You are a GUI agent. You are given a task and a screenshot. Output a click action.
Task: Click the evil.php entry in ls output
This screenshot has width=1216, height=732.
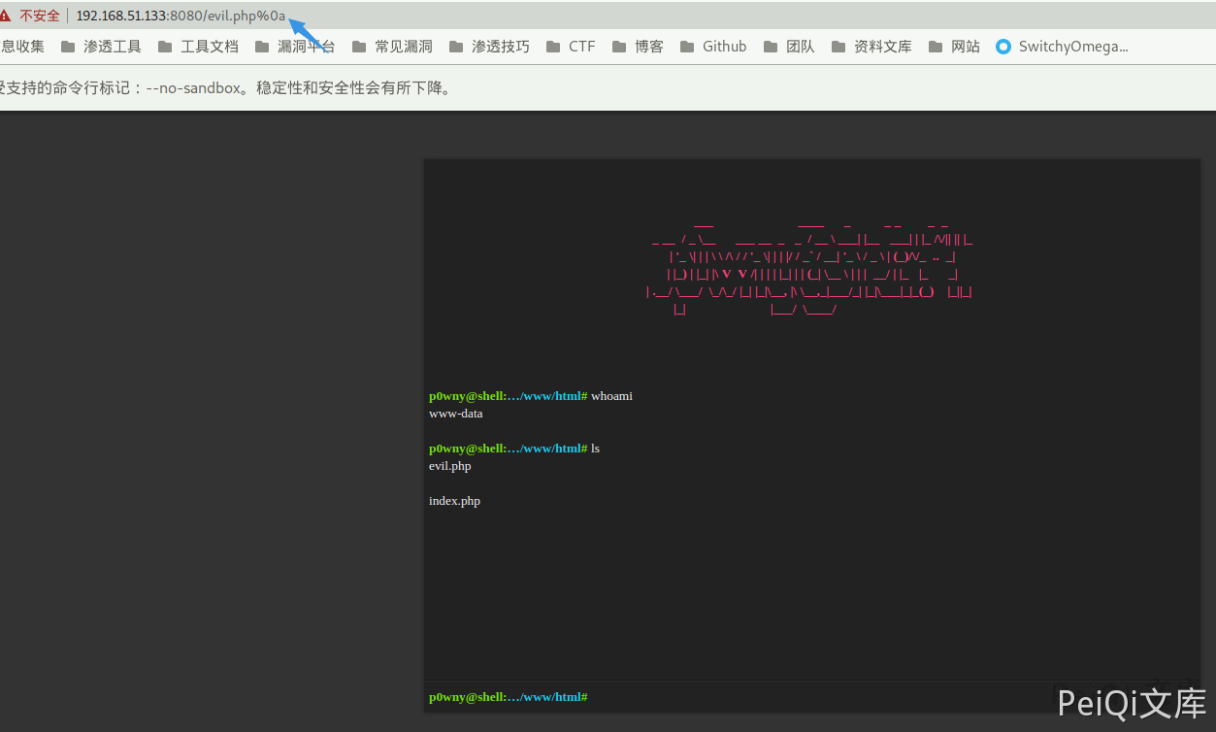[x=450, y=466]
